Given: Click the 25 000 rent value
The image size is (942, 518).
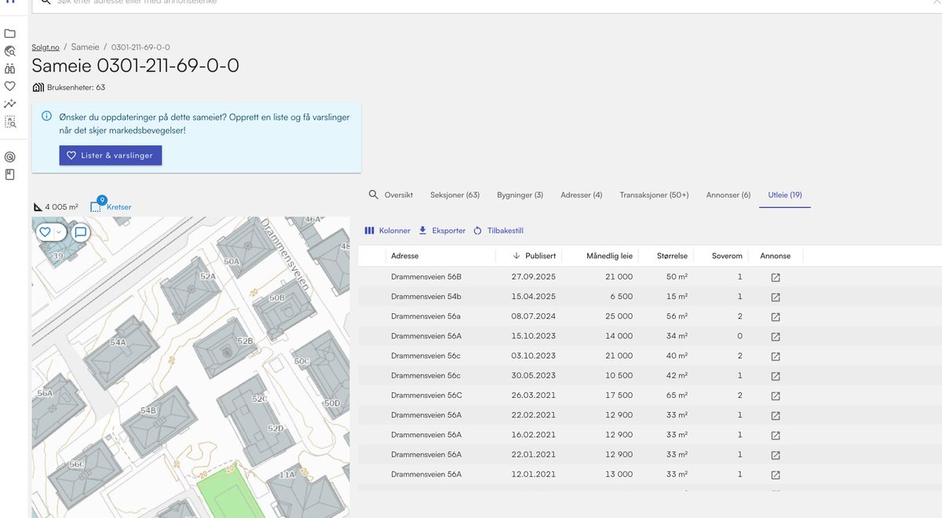Looking at the screenshot, I should (x=619, y=316).
